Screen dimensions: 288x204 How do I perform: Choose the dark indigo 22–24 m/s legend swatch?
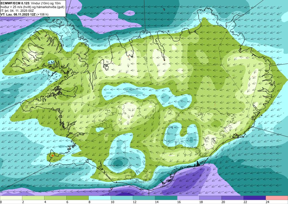pyautogui.click(x=255, y=198)
